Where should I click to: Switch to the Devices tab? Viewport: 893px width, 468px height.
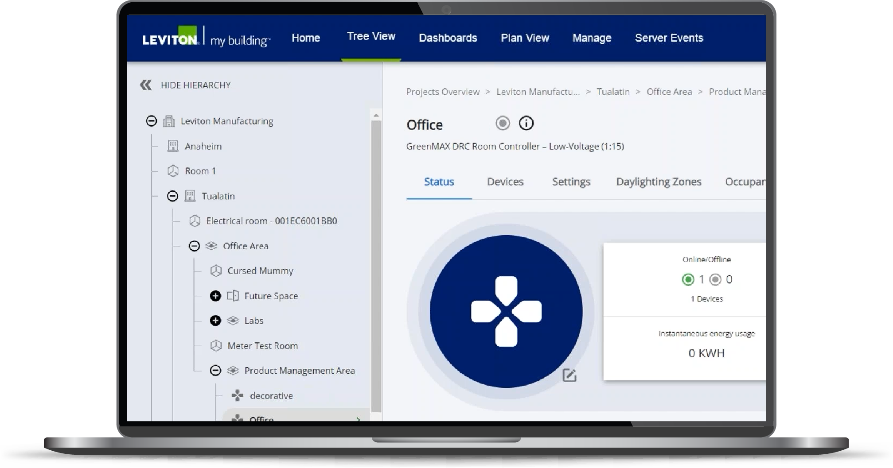coord(505,182)
